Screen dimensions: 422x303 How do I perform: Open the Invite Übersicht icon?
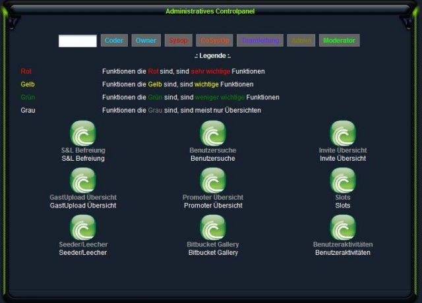pyautogui.click(x=343, y=133)
